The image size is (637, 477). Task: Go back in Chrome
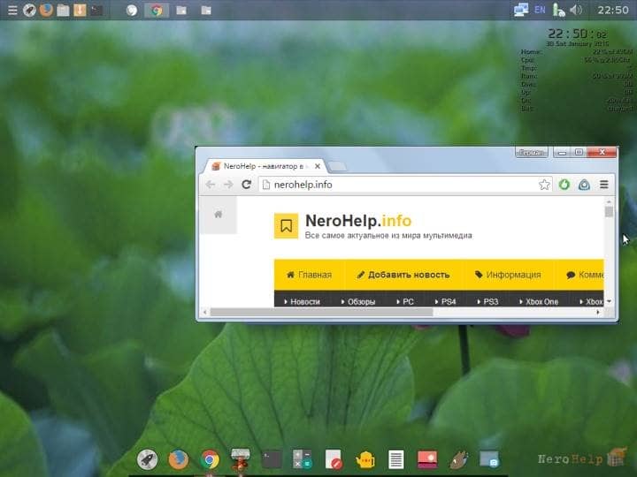point(210,185)
